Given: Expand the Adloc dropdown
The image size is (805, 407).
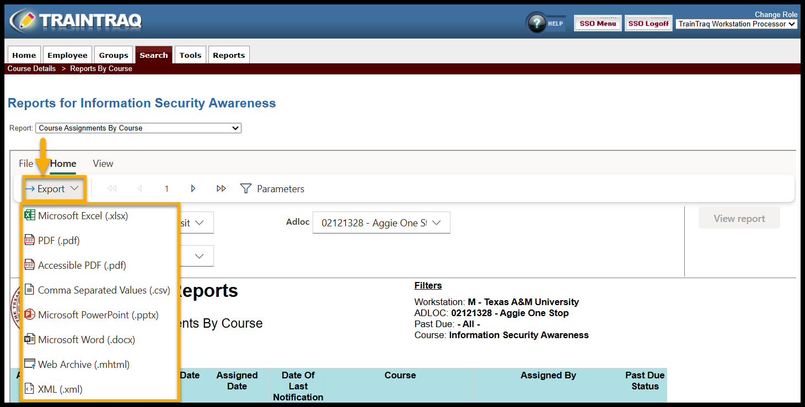Looking at the screenshot, I should click(x=381, y=223).
